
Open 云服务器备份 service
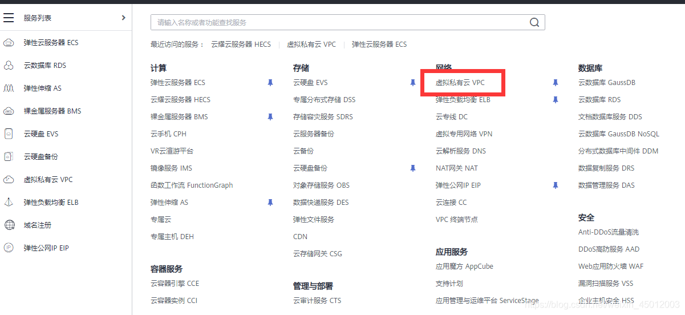coord(314,134)
